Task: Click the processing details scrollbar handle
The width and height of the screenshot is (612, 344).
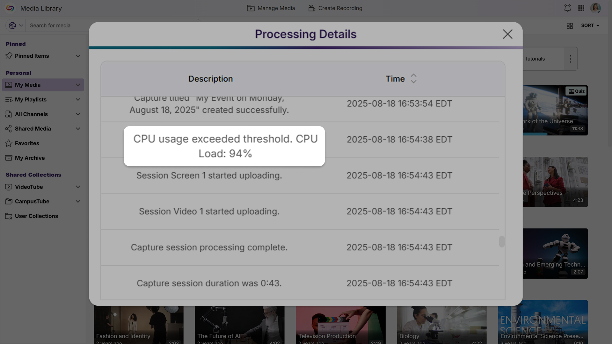Action: [x=502, y=241]
